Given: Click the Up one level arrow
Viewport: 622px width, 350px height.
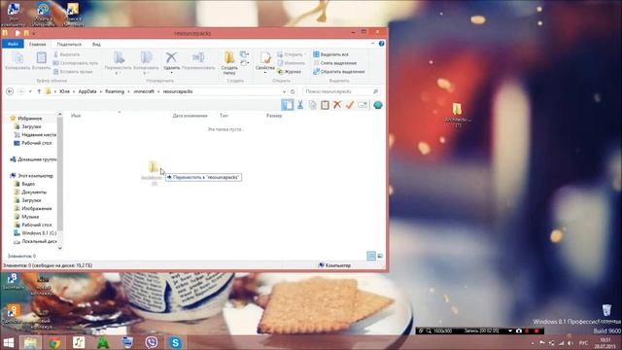Looking at the screenshot, I should pos(39,91).
